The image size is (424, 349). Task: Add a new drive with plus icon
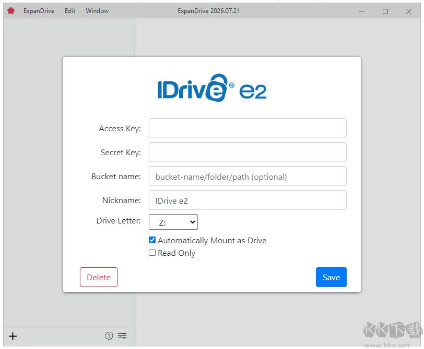(x=13, y=336)
